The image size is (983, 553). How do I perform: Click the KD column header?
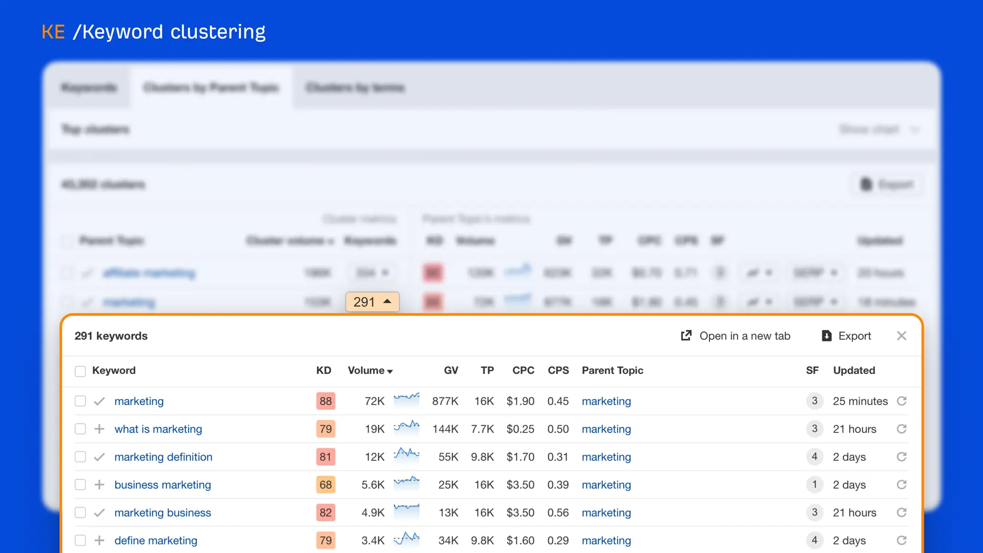[324, 371]
